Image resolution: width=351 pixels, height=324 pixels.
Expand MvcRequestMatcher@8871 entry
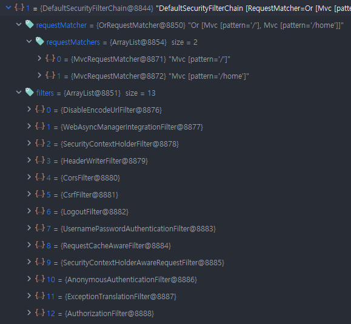click(39, 58)
